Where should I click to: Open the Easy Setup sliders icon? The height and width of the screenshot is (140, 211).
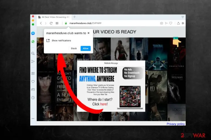coord(183,23)
